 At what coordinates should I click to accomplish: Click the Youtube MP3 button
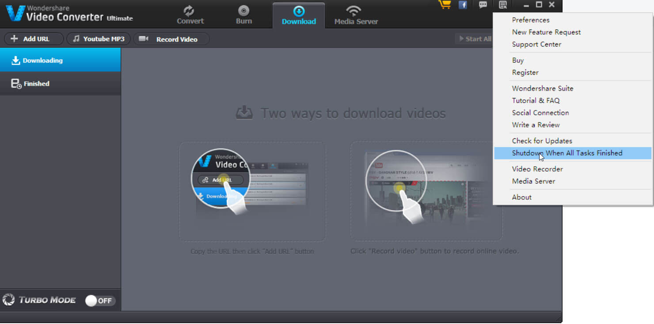pos(99,39)
